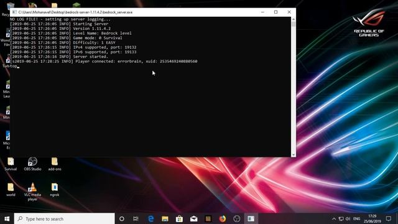Maximize the bedrock_server.exe console window
Viewport: 398px width, 224px height.
coord(276,12)
